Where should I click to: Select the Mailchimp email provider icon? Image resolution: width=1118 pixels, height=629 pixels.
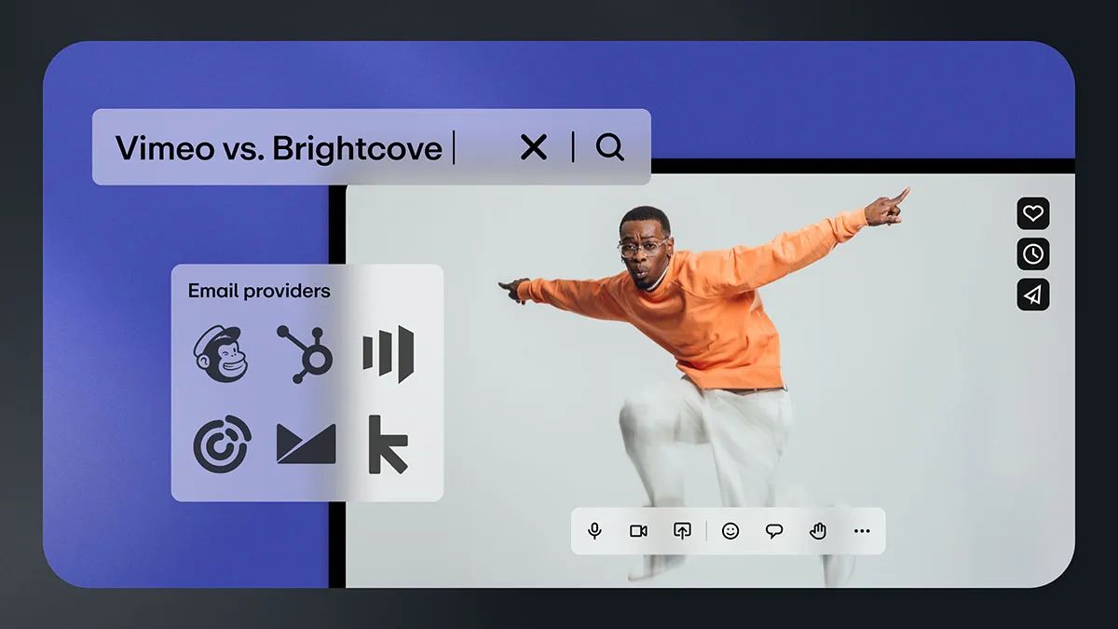point(221,354)
